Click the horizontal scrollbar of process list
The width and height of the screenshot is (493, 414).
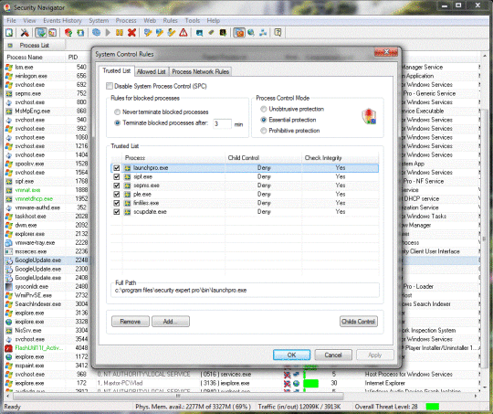pos(178,396)
